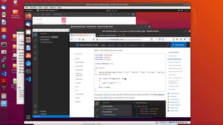This screenshot has height=125, width=223.
Task: Click the blue Download button
Action: click(178, 45)
